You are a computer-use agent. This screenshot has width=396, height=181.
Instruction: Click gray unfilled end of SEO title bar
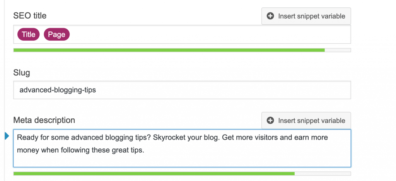338,50
